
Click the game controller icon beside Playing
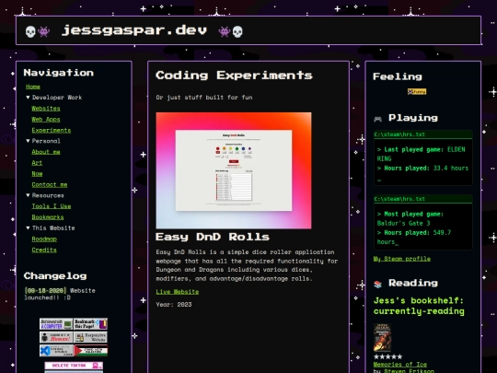coord(378,119)
